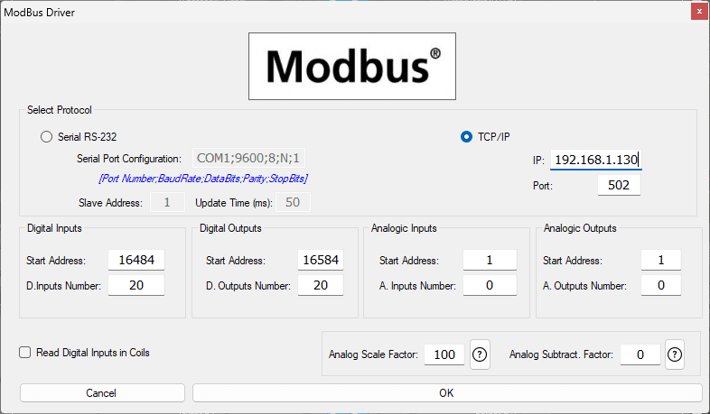Select the Analogic Inputs Start Address field

(490, 261)
